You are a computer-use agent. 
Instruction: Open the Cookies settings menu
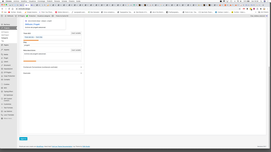(x=6, y=84)
